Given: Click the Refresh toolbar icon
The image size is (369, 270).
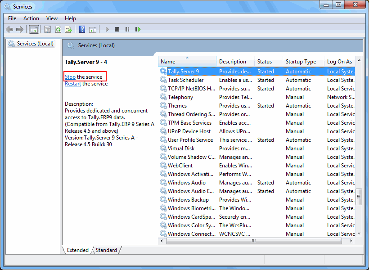Looking at the screenshot, I should pos(58,29).
